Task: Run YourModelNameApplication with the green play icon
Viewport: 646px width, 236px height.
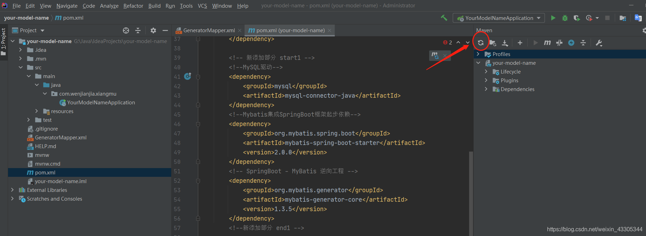Action: point(553,18)
